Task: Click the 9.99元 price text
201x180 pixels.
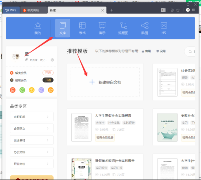Action: (104, 130)
